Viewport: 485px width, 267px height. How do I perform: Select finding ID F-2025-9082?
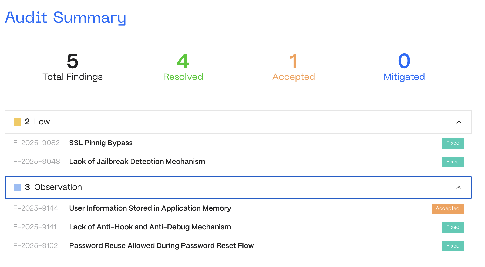click(x=36, y=143)
